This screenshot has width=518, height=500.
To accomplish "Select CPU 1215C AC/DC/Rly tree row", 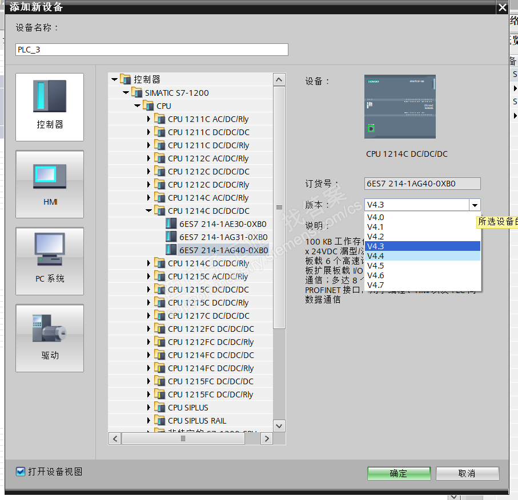I will pyautogui.click(x=191, y=276).
